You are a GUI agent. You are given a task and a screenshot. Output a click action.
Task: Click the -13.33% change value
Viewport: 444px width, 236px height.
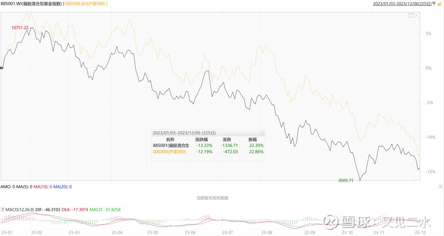coord(204,145)
